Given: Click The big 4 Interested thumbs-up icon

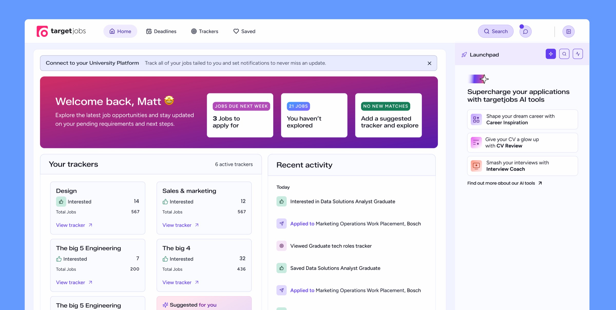Looking at the screenshot, I should coord(165,259).
